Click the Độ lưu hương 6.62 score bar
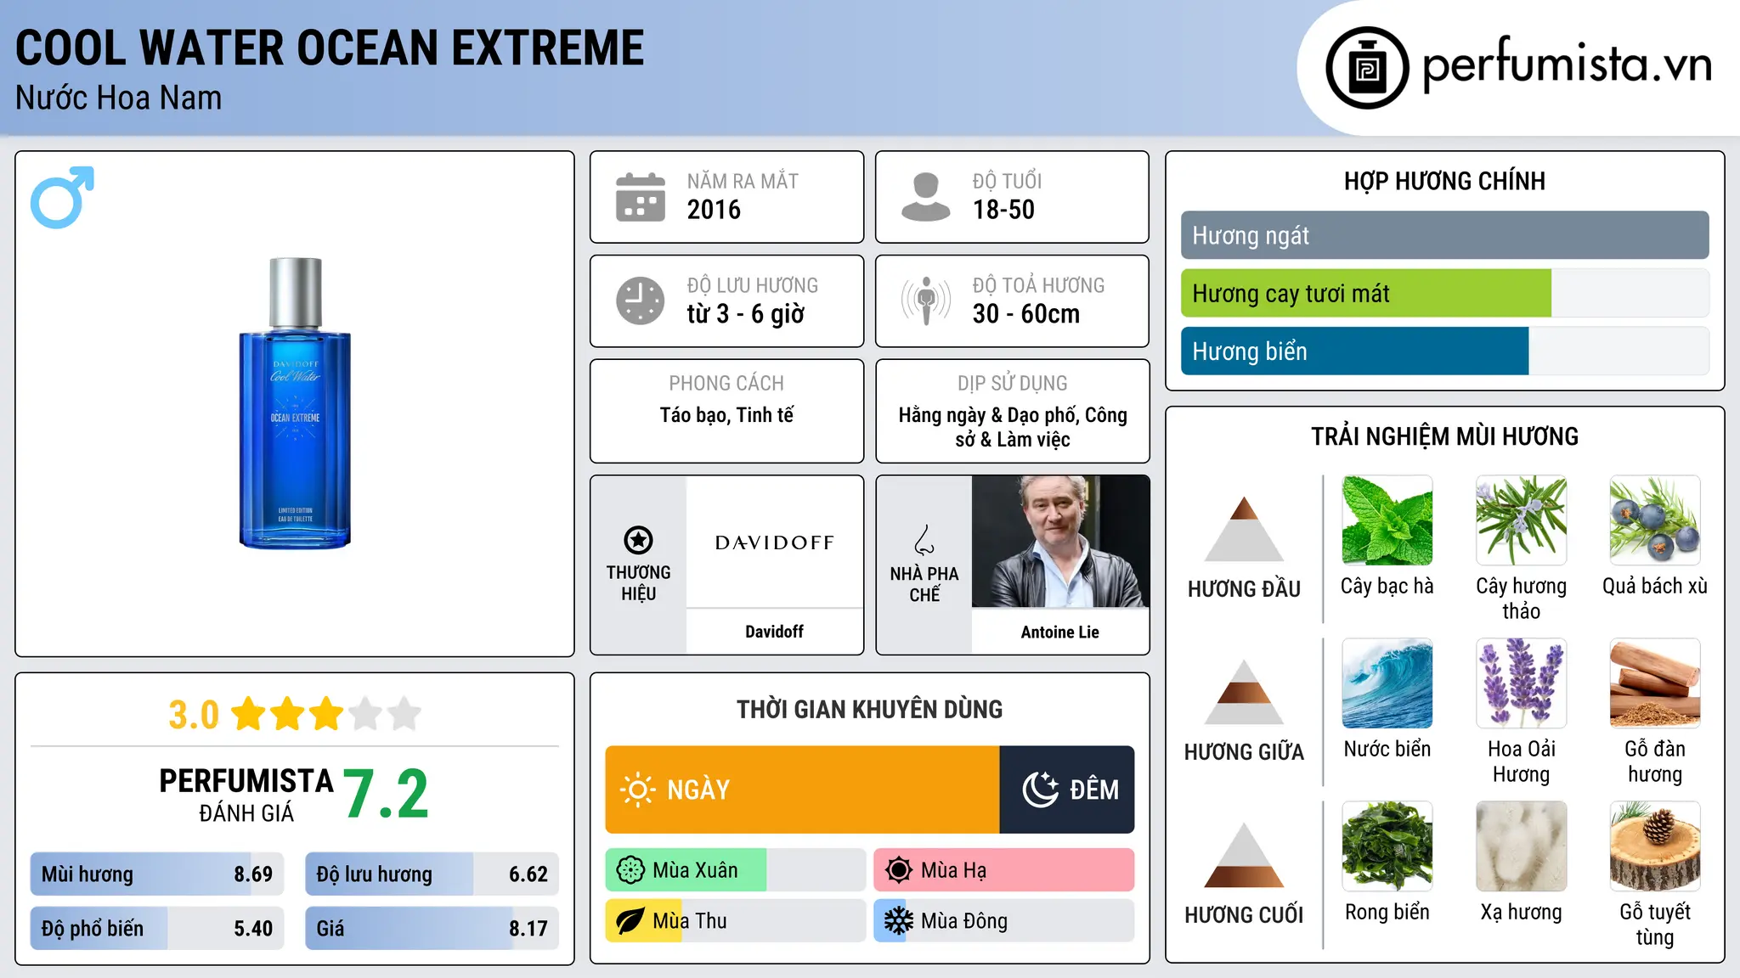This screenshot has width=1740, height=978. tap(432, 874)
